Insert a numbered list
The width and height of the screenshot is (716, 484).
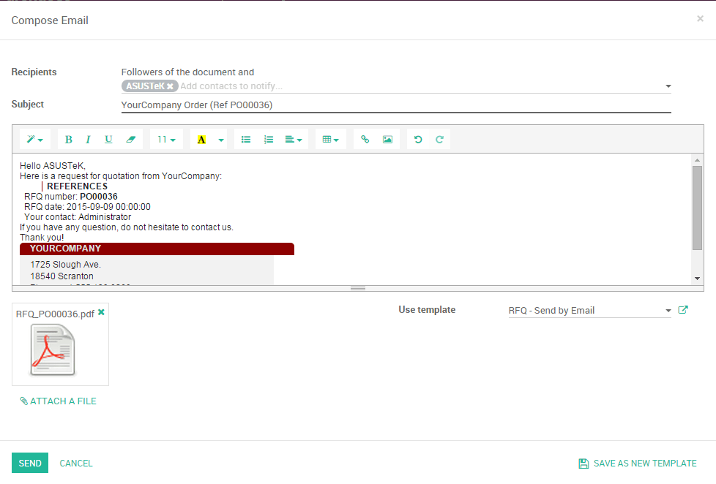click(x=269, y=139)
